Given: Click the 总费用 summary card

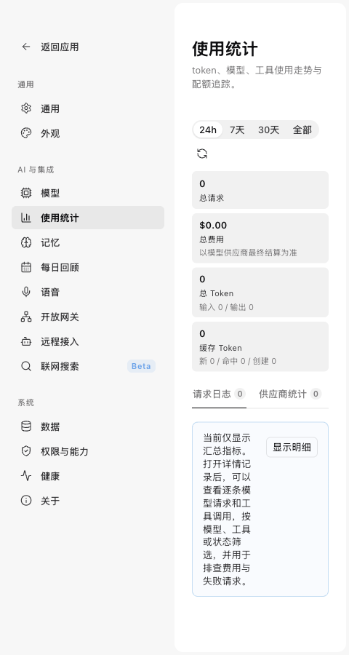Looking at the screenshot, I should click(x=260, y=238).
